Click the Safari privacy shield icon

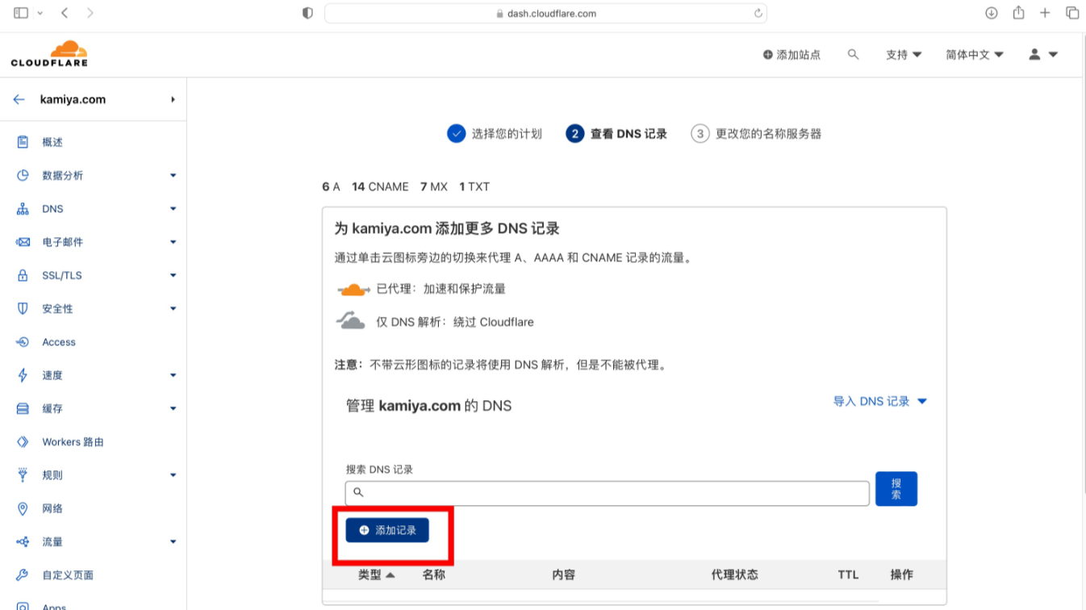307,13
